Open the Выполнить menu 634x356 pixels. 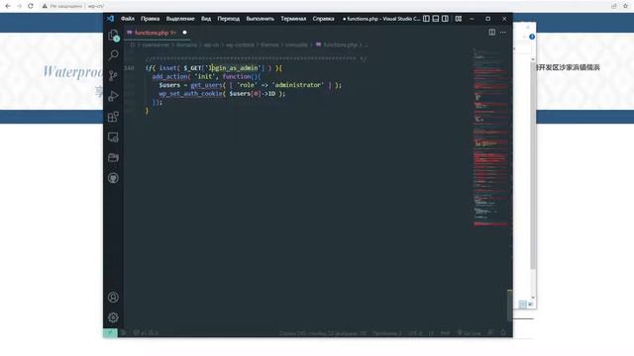point(260,19)
